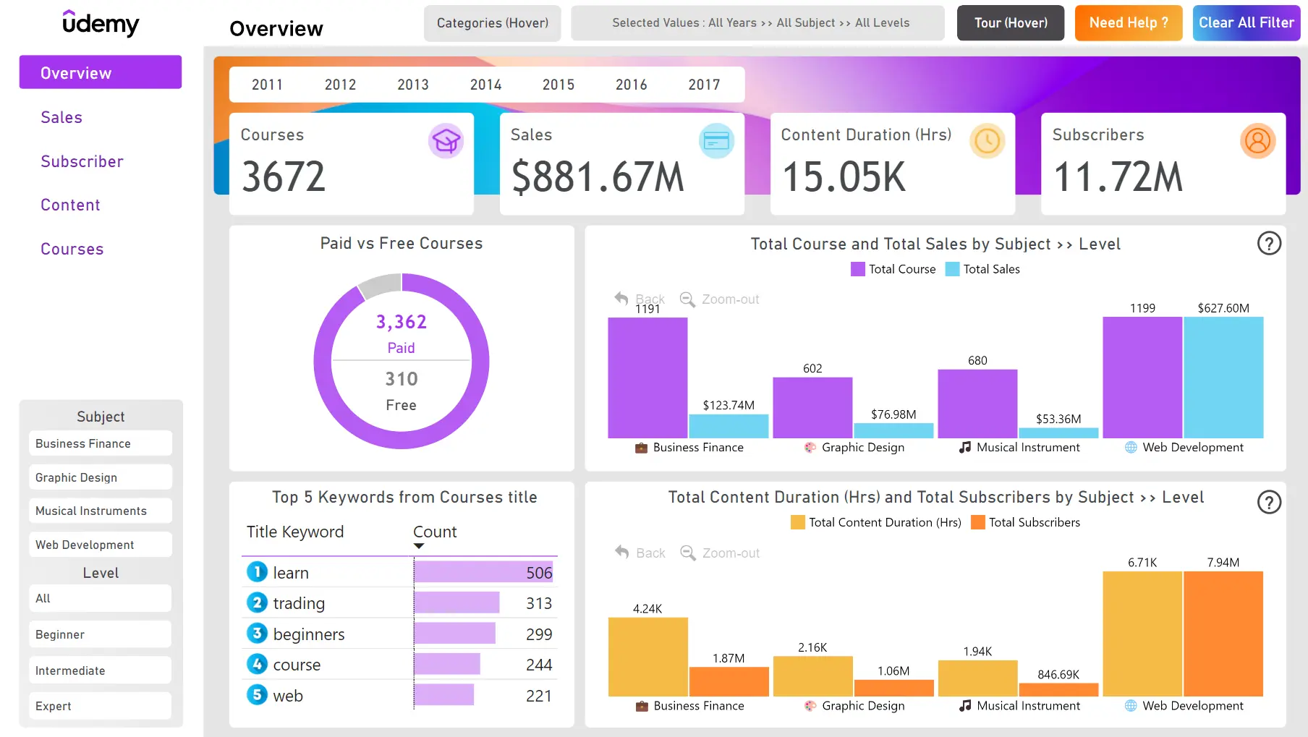This screenshot has height=737, width=1308.
Task: Toggle the Business Finance subject filter
Action: click(100, 443)
